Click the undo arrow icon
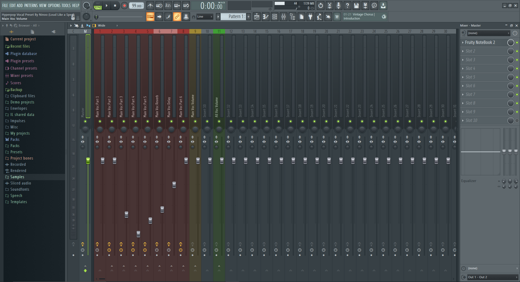This screenshot has width=520, height=282. (320, 6)
